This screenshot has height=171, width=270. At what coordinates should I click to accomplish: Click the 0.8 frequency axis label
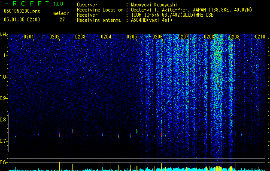3,120
